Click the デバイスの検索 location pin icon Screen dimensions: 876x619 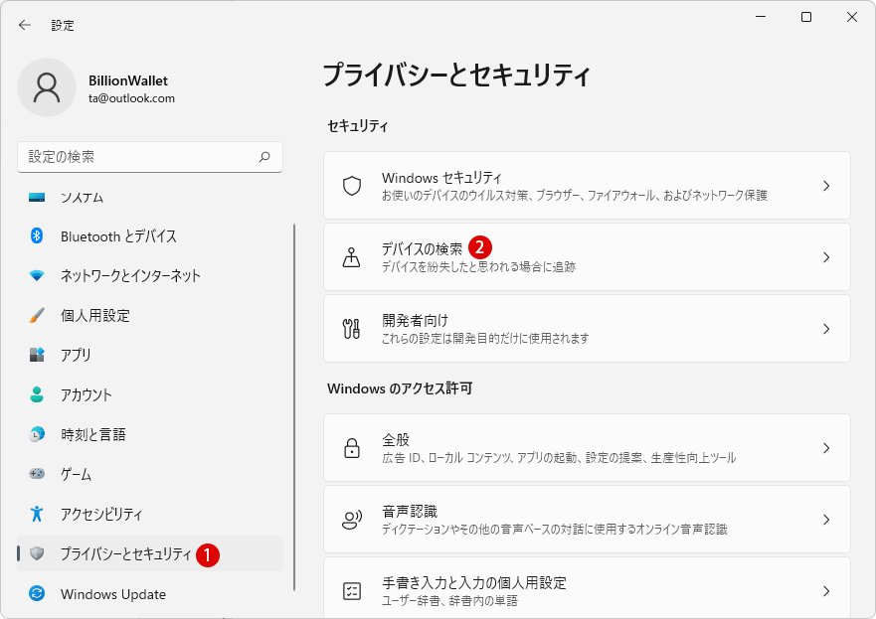click(351, 257)
